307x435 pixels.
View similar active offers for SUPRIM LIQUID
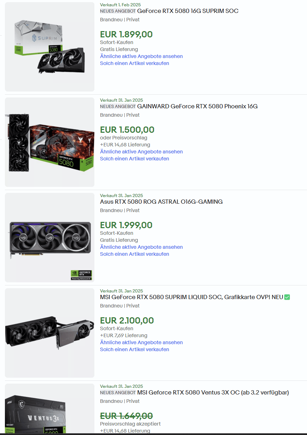point(141,342)
